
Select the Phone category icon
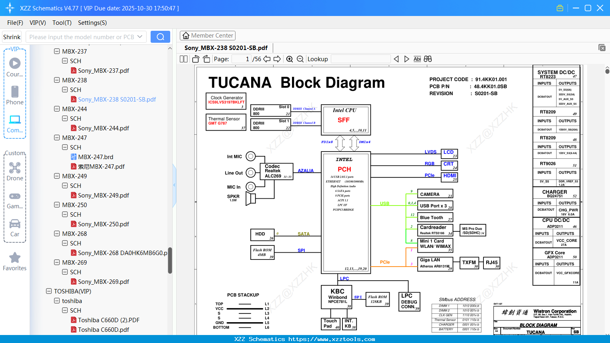point(15,95)
